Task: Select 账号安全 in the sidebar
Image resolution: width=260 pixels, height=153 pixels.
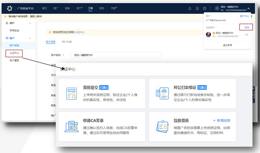Action: point(14,30)
